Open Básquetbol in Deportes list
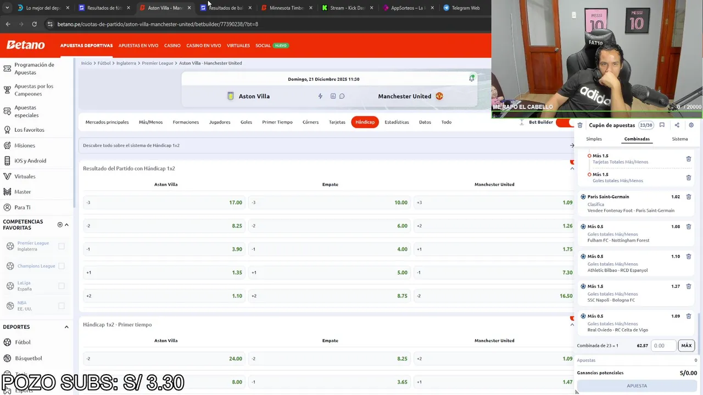This screenshot has height=395, width=703. [29, 358]
